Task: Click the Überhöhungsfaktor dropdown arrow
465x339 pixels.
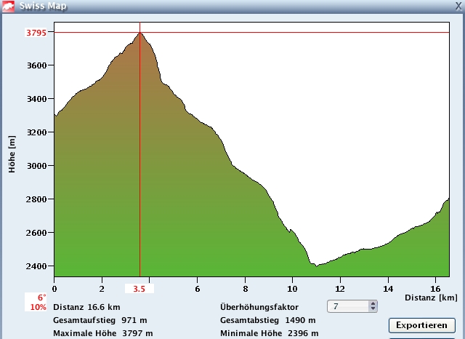Action: 373,307
